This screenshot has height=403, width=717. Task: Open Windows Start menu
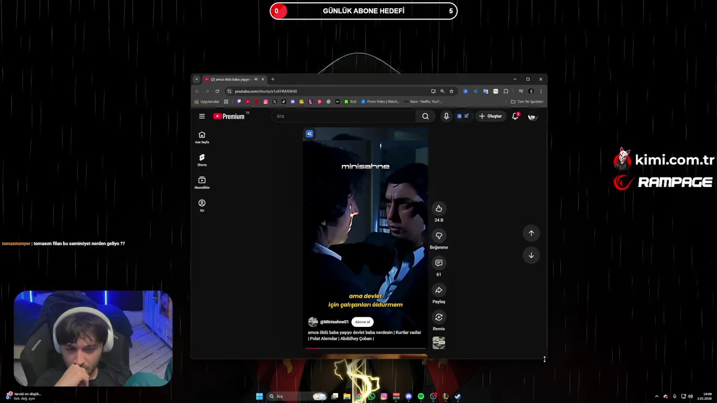(x=259, y=396)
